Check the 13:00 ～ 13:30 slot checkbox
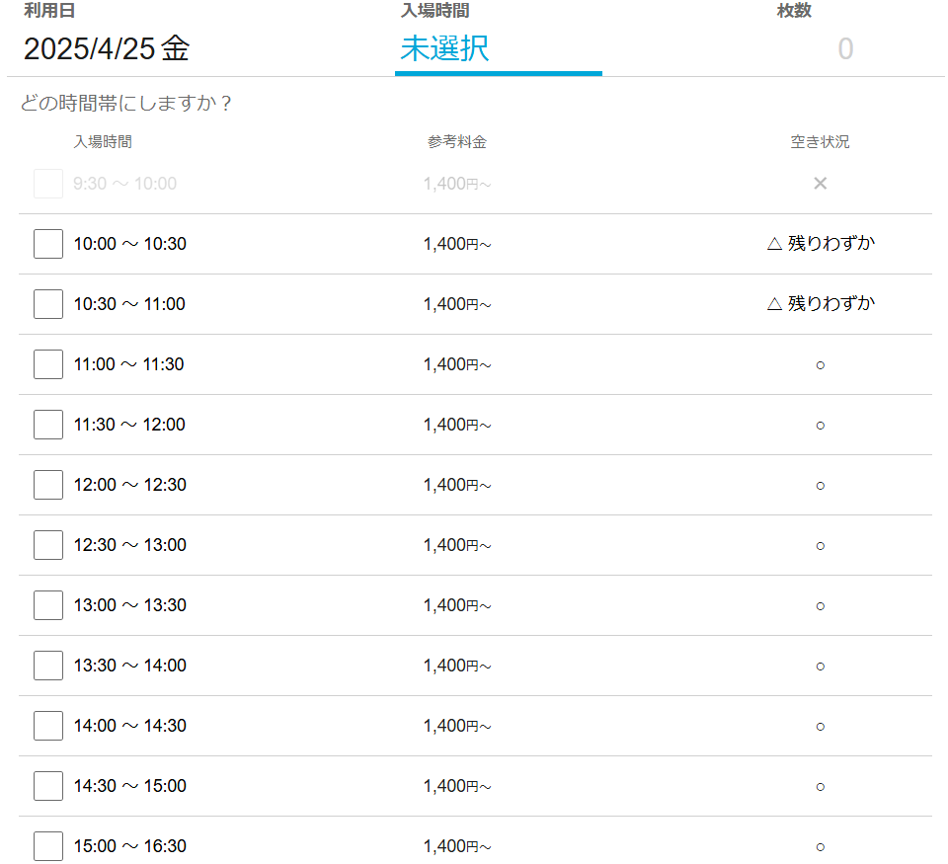Viewport: 948px width, 864px height. [48, 605]
